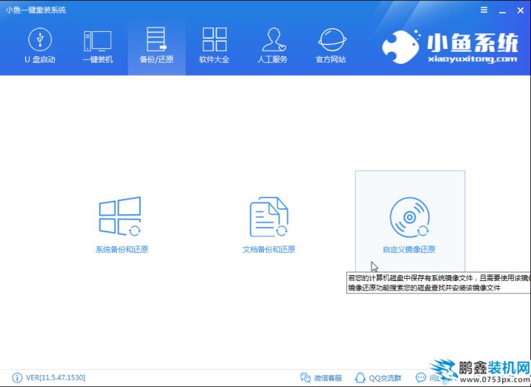
Task: Open the U盘启动 USB boot icon
Action: (40, 40)
